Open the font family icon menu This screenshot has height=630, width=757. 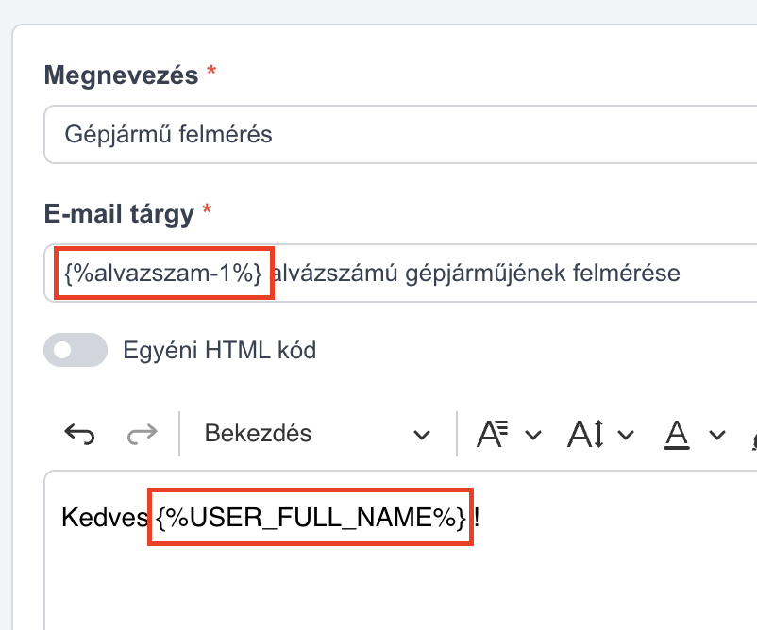point(493,434)
